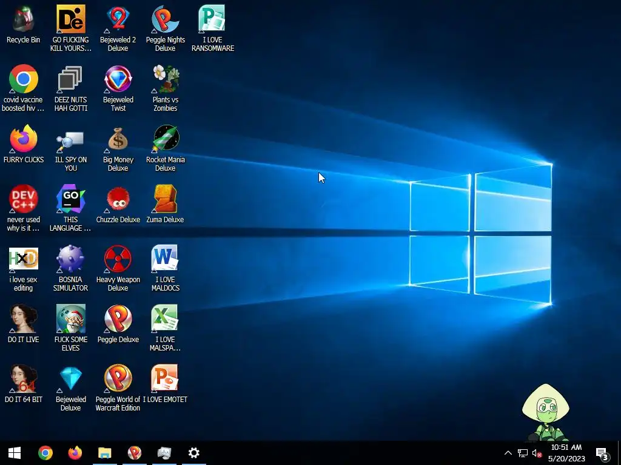Screen dimensions: 621x465
Task: Click the Show desktop strip
Action: click(619, 453)
